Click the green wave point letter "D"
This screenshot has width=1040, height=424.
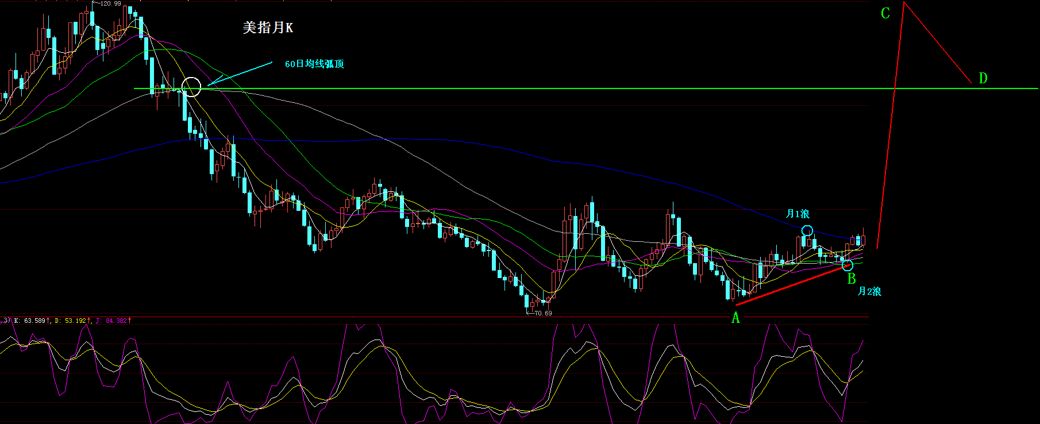tap(983, 78)
